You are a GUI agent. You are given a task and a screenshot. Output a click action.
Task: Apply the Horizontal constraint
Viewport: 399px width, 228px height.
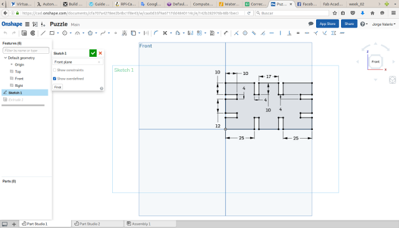272,33
